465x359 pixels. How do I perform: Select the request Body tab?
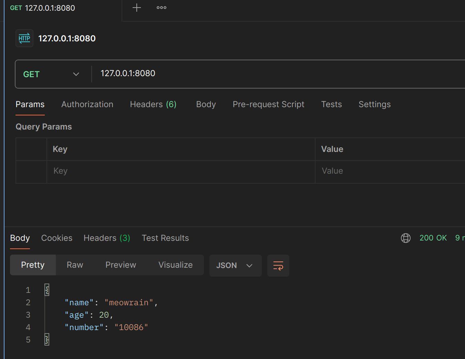pyautogui.click(x=206, y=104)
